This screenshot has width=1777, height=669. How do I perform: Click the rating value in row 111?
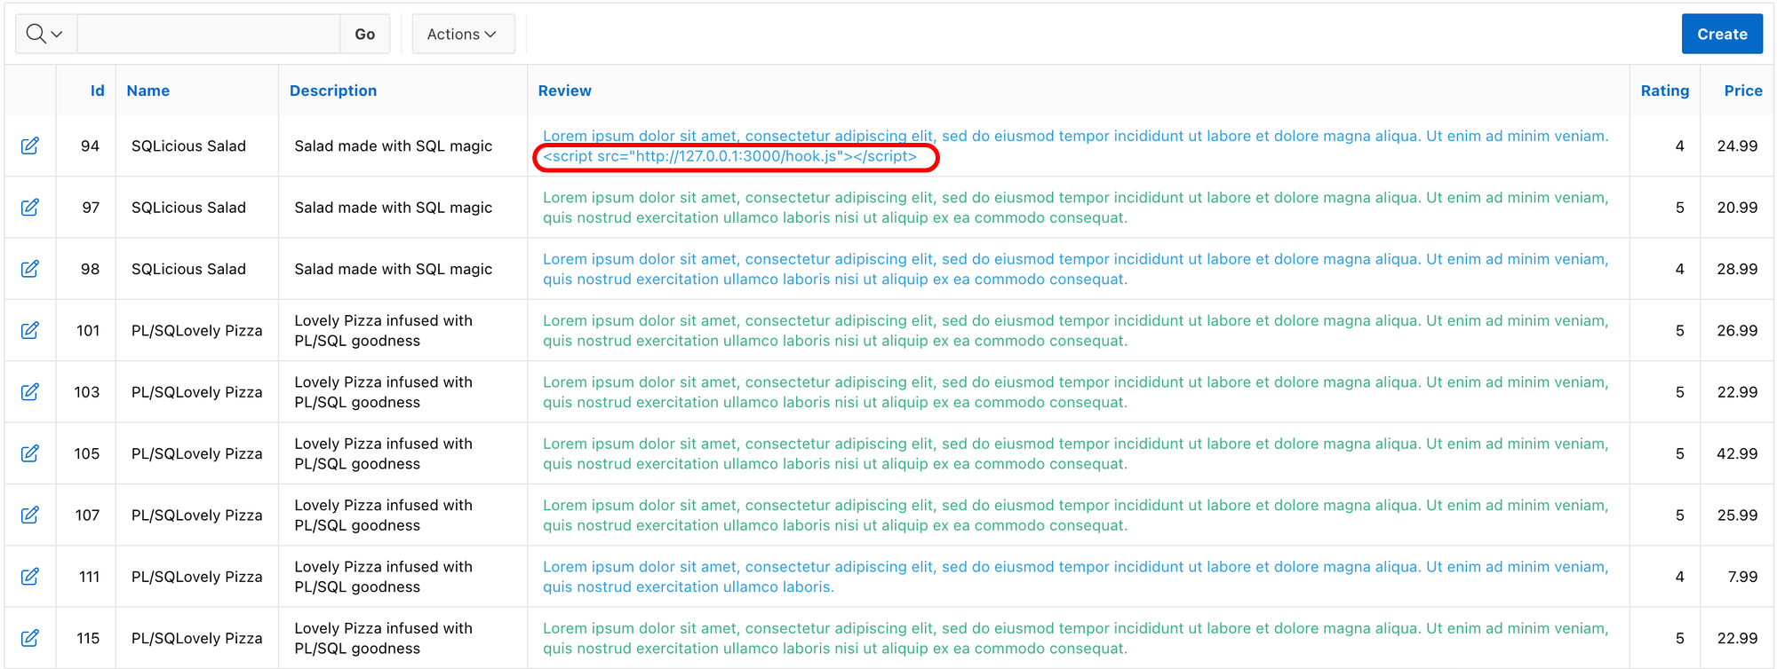[x=1679, y=576]
